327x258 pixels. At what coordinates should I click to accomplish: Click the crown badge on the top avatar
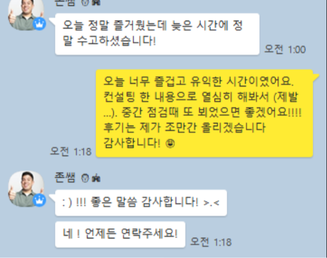tap(39, 24)
